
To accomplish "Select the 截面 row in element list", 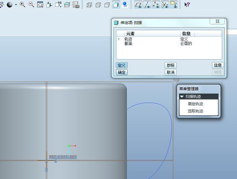I will click(128, 44).
